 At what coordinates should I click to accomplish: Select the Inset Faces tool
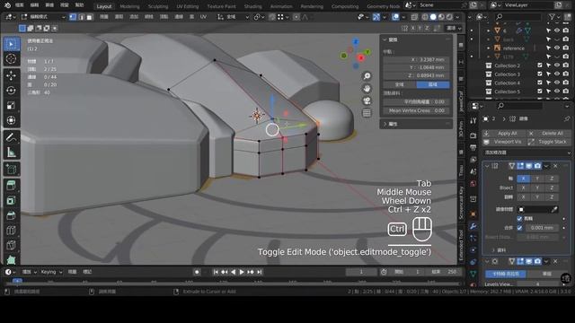pos(11,201)
